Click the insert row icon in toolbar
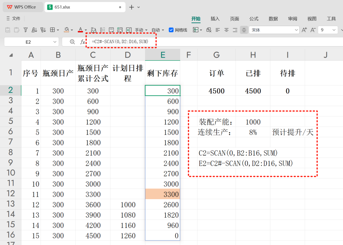The image size is (343, 245). coord(94,30)
